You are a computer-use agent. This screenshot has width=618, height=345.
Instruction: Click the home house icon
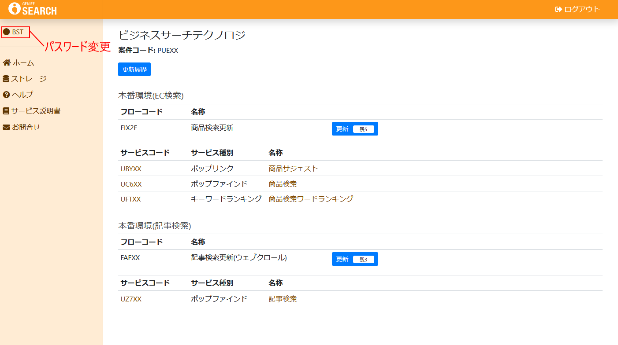tap(7, 63)
